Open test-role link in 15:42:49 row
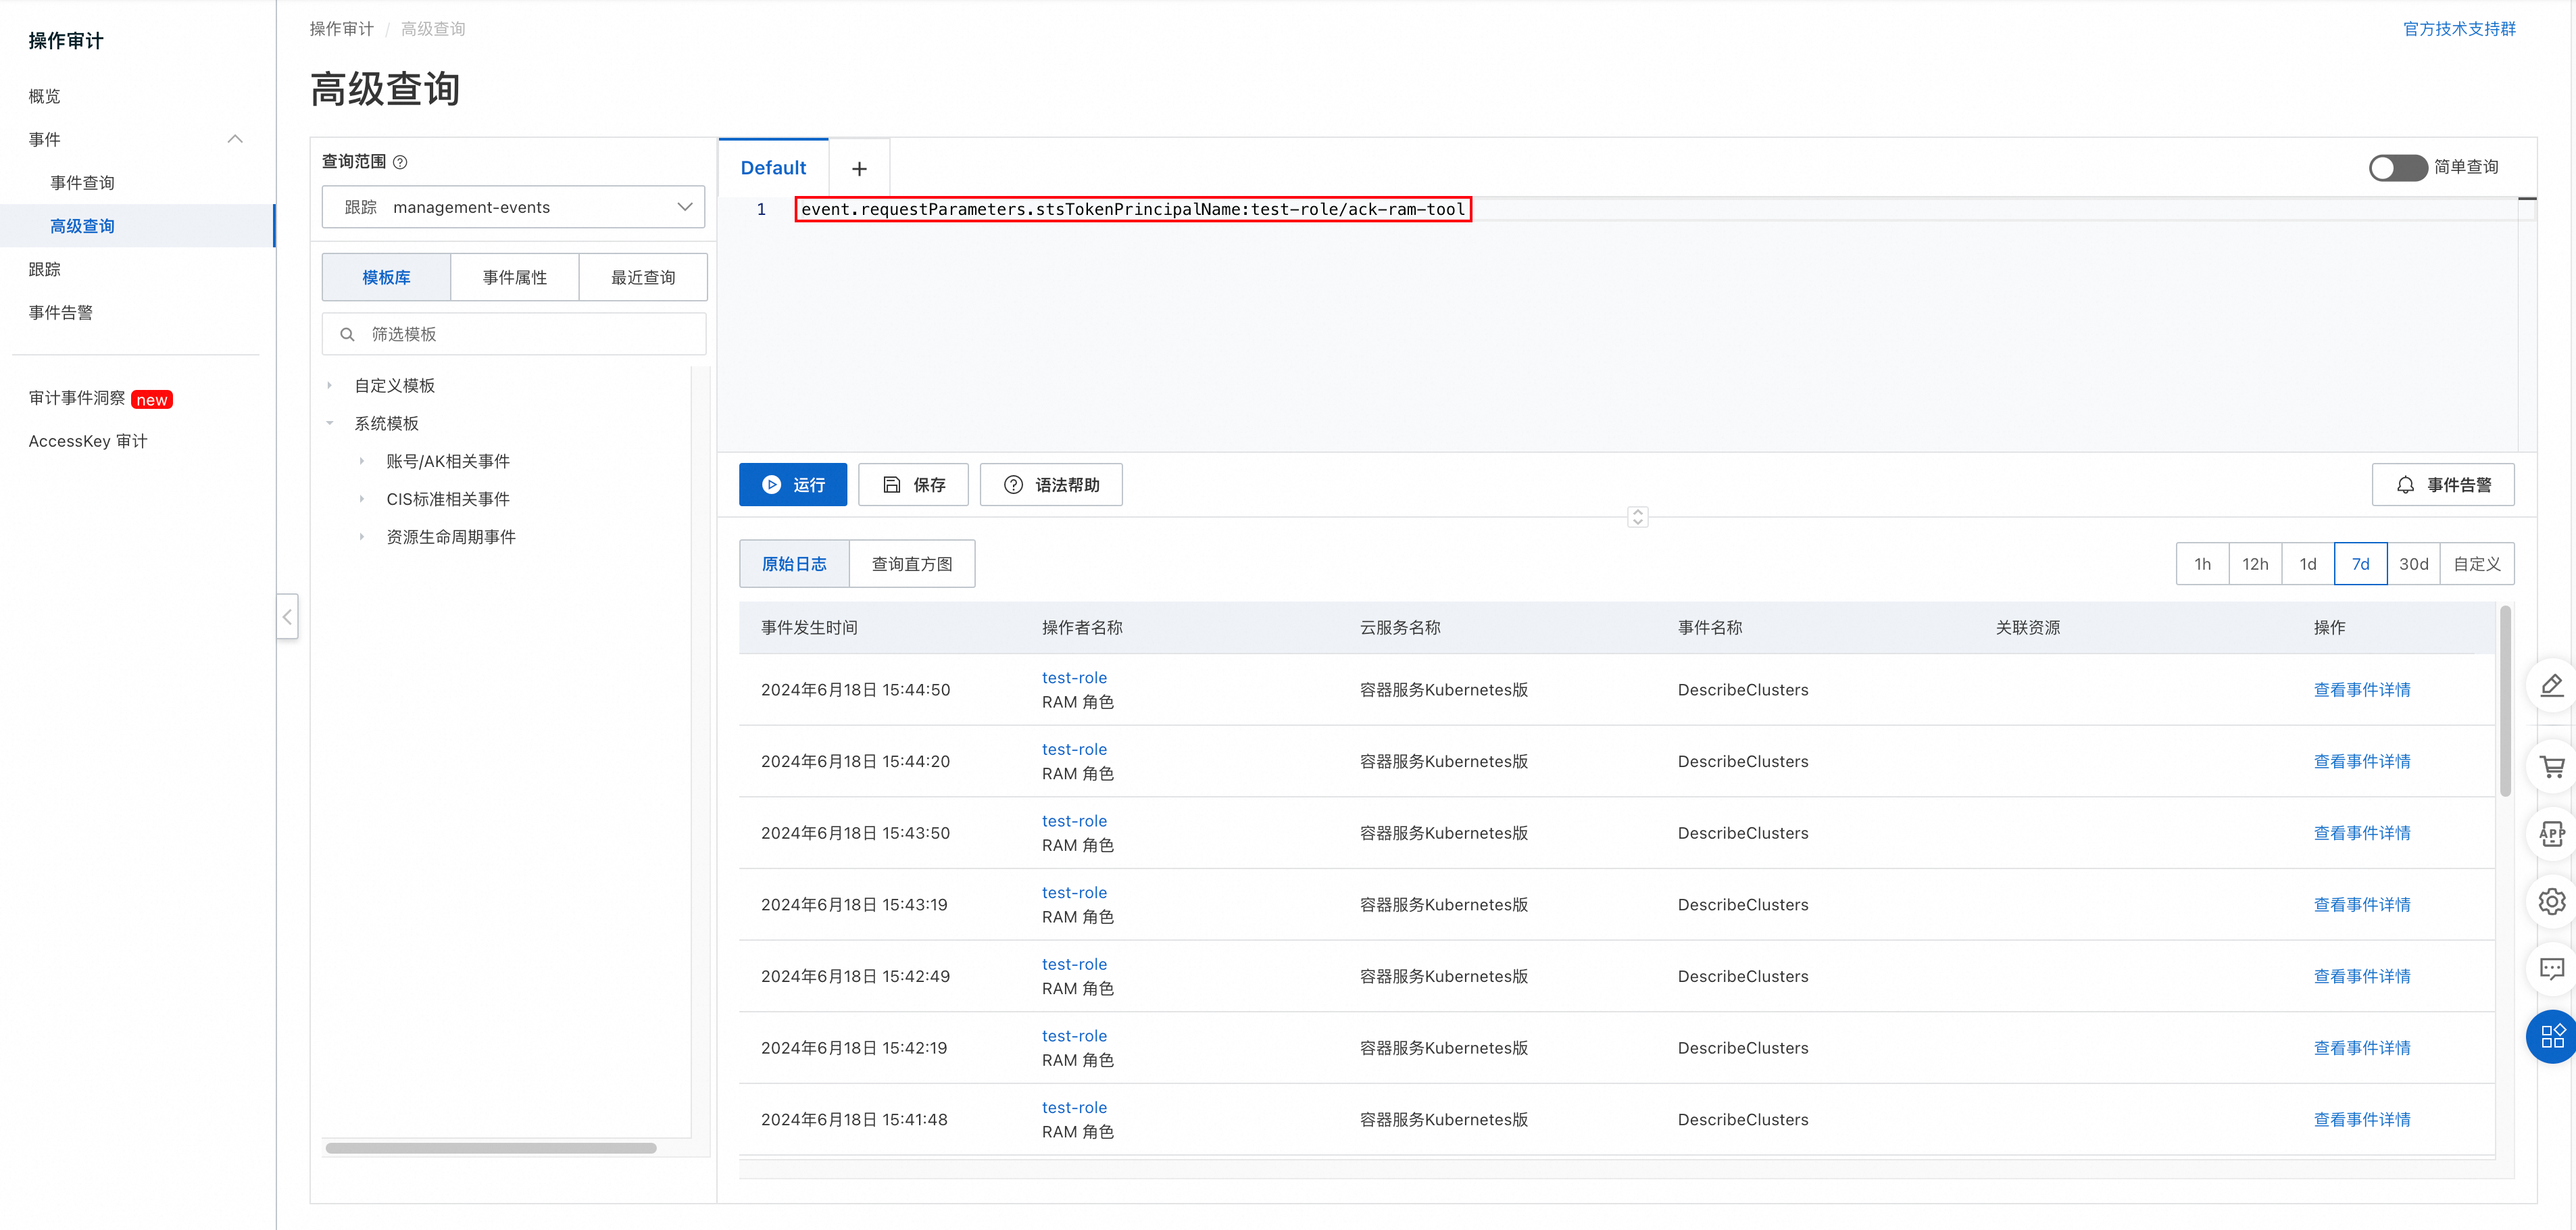The height and width of the screenshot is (1230, 2576). (1074, 965)
